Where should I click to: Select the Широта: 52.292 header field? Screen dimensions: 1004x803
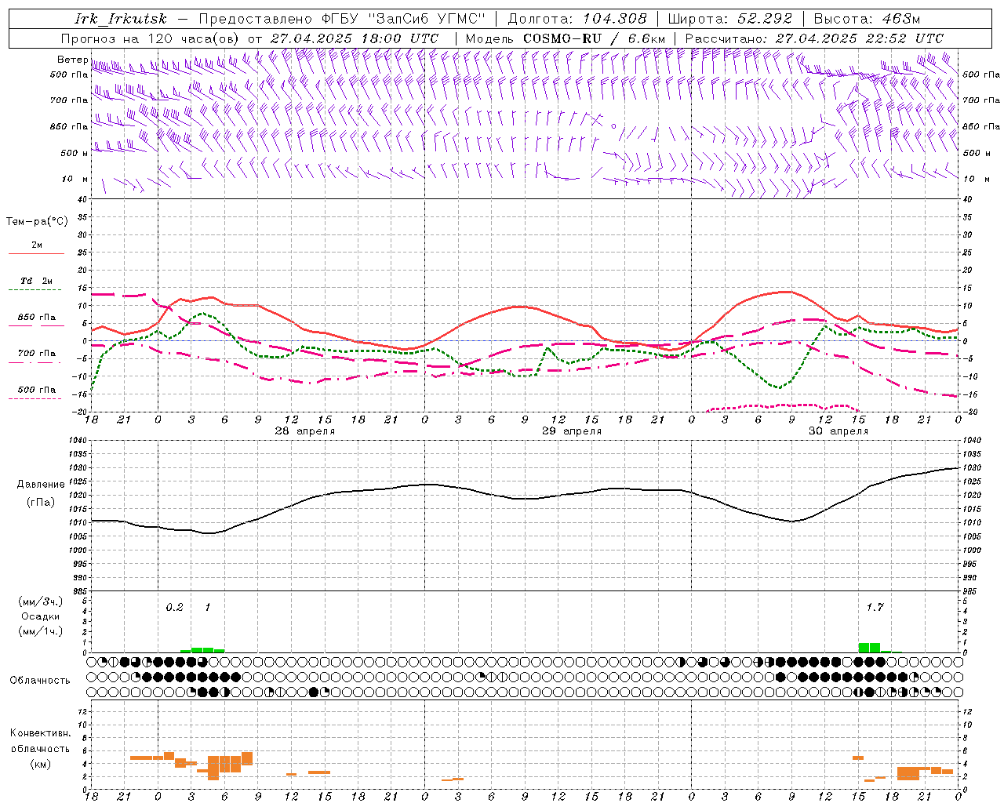(730, 19)
